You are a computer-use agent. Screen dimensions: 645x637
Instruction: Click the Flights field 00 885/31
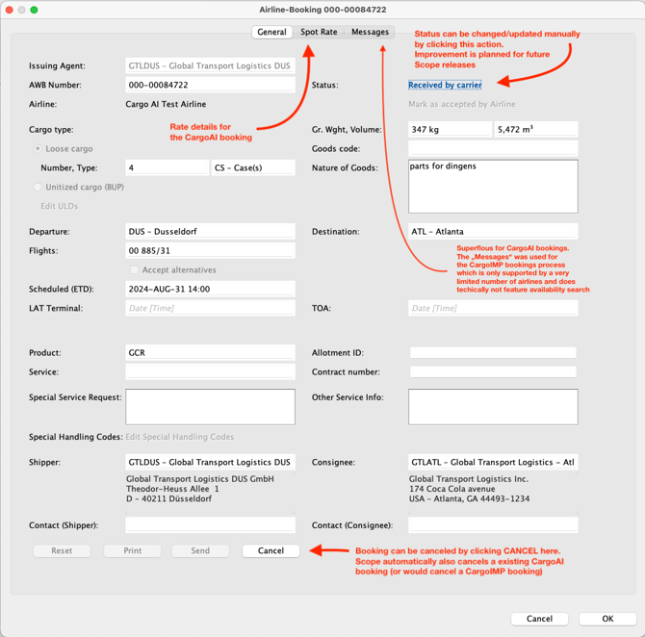click(210, 250)
